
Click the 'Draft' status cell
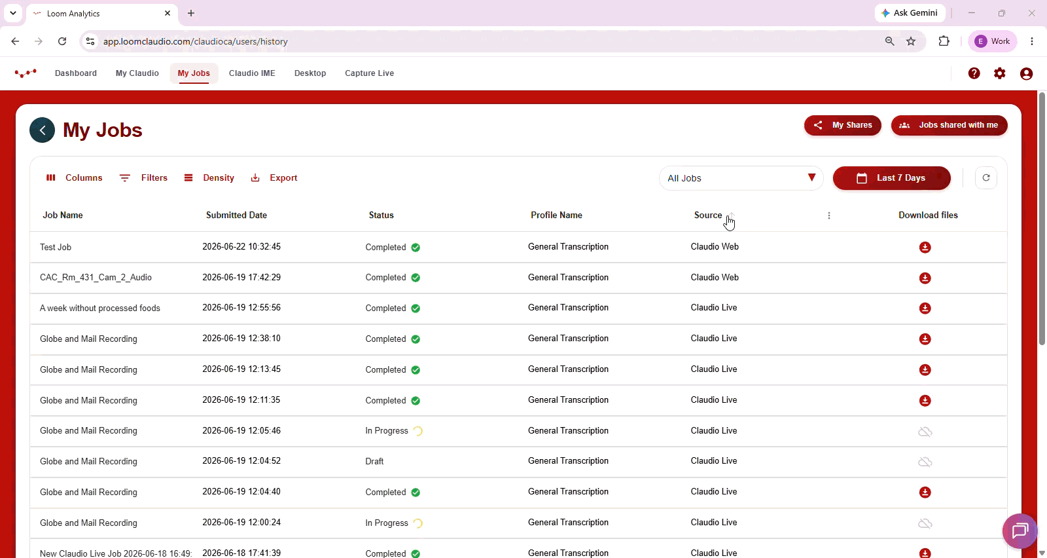click(374, 462)
